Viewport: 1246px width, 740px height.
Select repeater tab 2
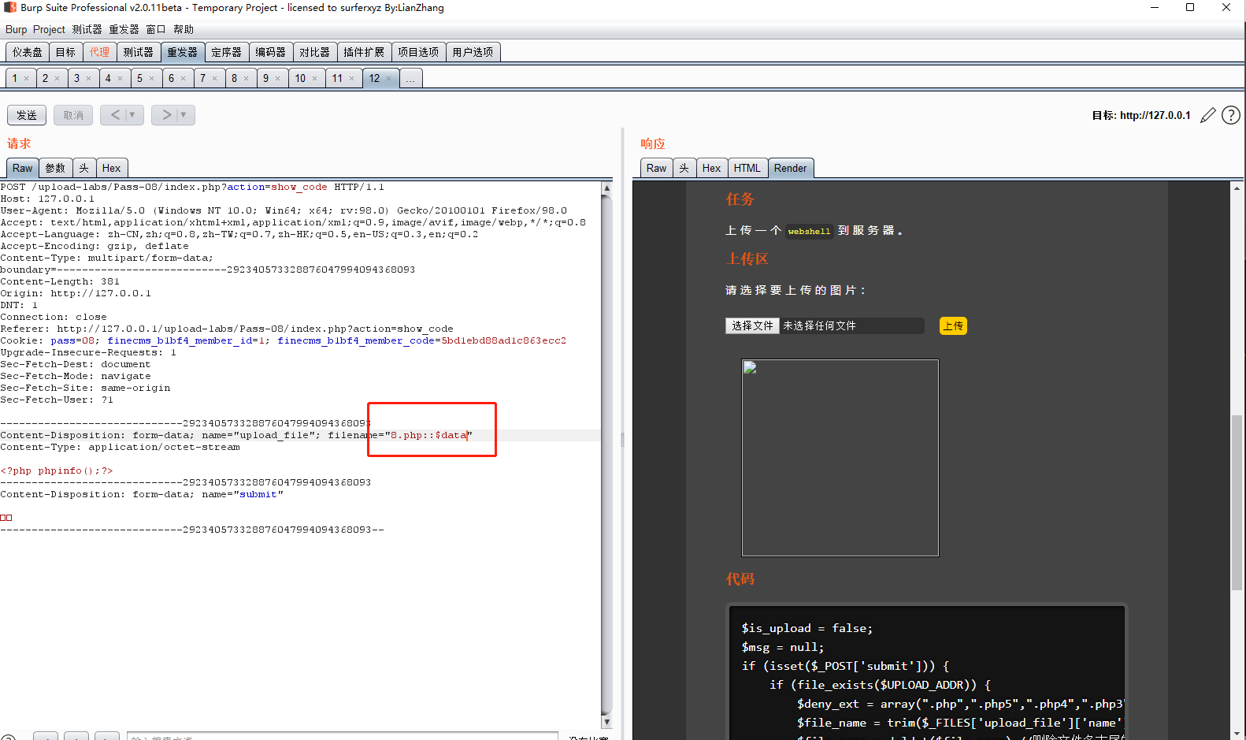pos(46,79)
